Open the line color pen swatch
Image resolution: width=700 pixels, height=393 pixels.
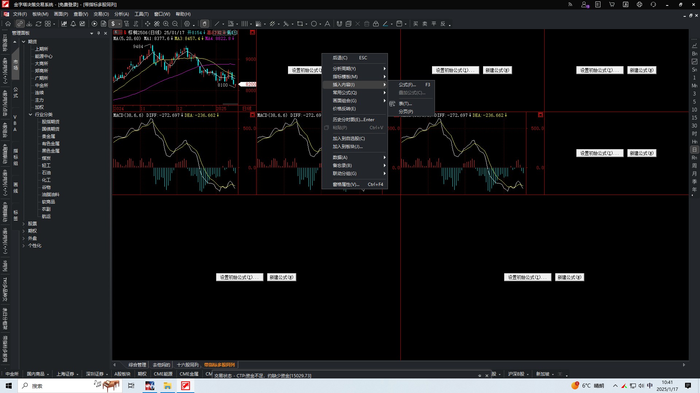385,24
